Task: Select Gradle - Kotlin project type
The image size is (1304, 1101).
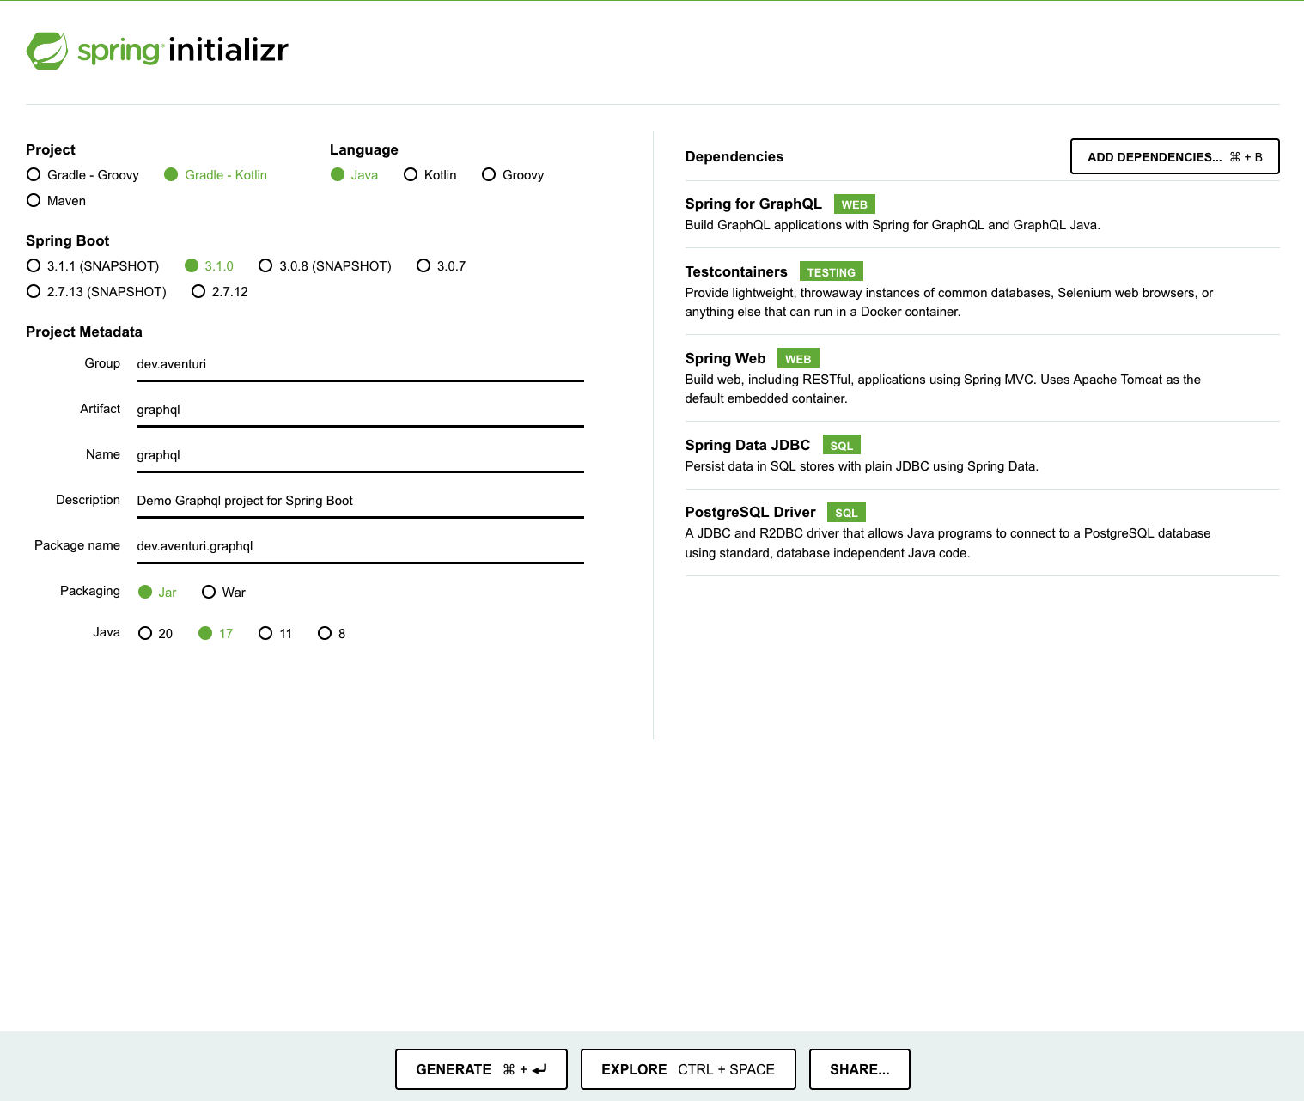Action: pyautogui.click(x=215, y=174)
